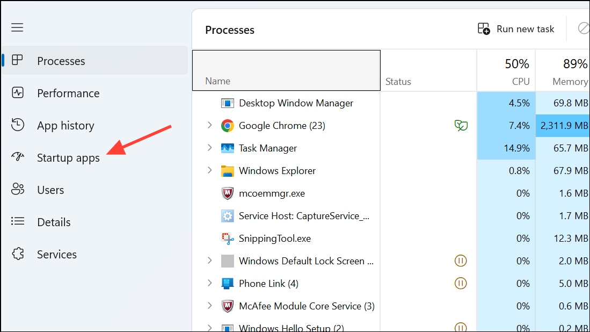Select the Performance icon in the sidebar

point(18,93)
